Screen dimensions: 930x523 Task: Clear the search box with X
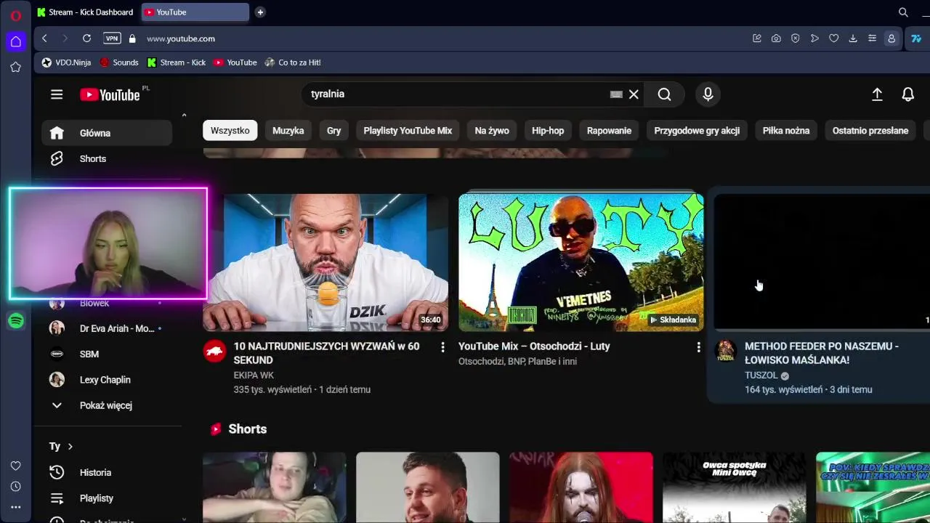pyautogui.click(x=634, y=94)
